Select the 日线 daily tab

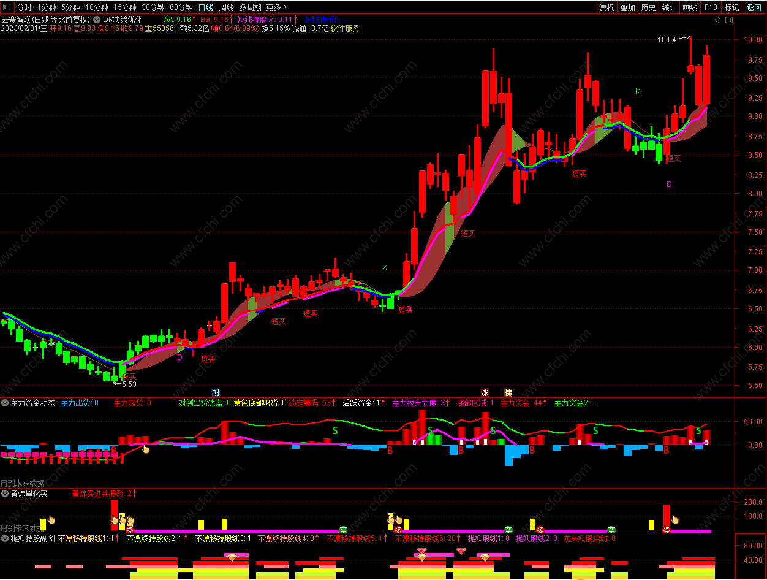tap(206, 7)
